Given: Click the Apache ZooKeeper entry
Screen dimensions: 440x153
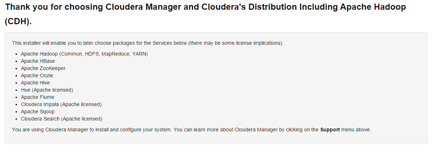Looking at the screenshot, I should (43, 68).
